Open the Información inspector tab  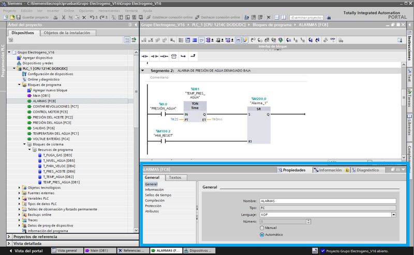(330, 170)
